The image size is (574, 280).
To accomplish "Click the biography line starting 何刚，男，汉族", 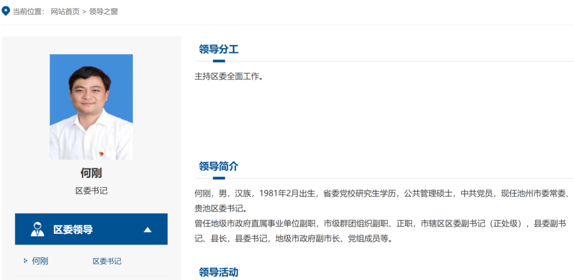I will click(382, 194).
